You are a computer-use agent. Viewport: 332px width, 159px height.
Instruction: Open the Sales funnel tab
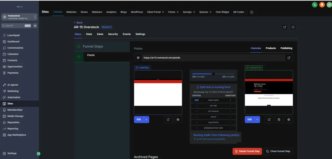click(x=100, y=34)
